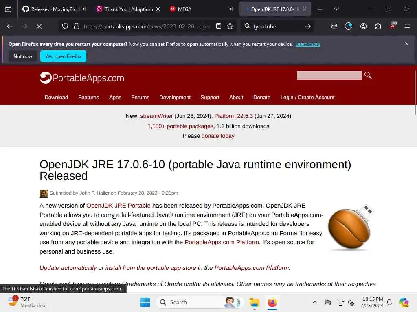This screenshot has height=312, width=417.
Task: Open 1,100+ portable packages link
Action: point(180,126)
